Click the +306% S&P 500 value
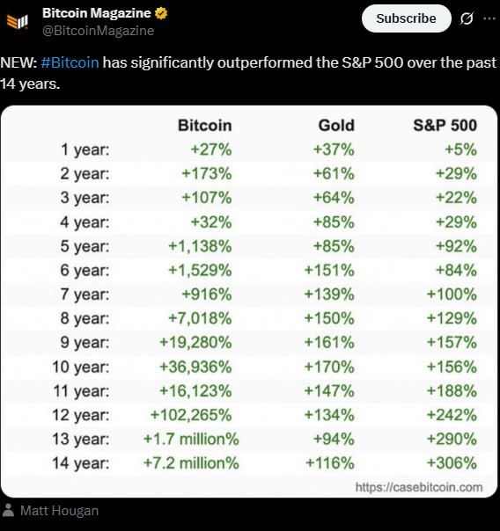Viewport: 500px width, 531px height. pyautogui.click(x=452, y=463)
